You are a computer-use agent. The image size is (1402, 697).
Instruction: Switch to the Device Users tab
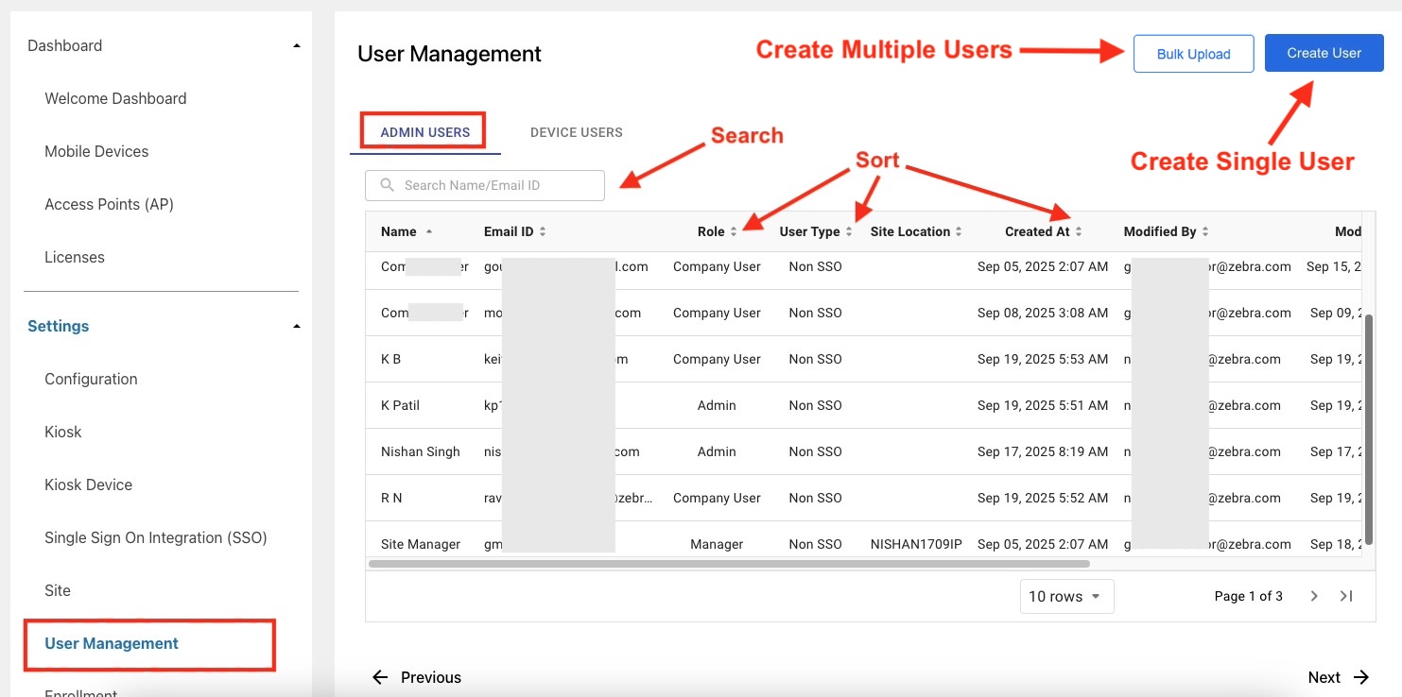576,132
